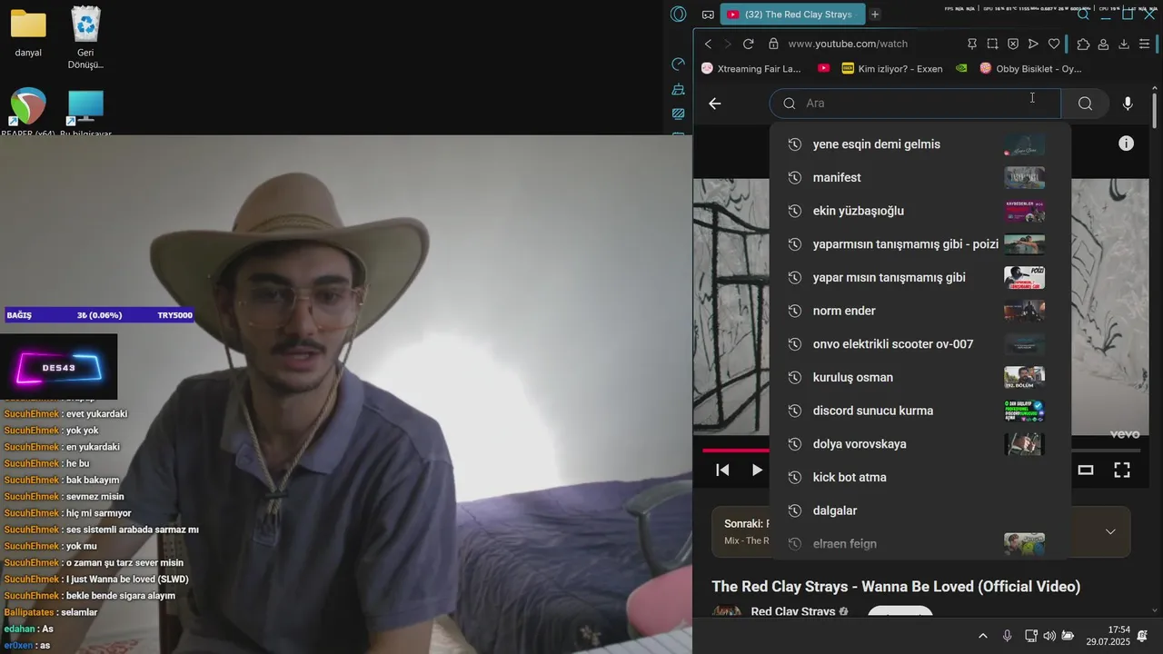Viewport: 1163px width, 654px height.
Task: Choose 'yapar mısın tanışmamış gibi' suggestion
Action: [x=919, y=278]
